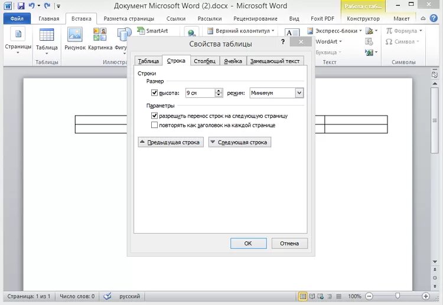Click the SmartArt icon

[141, 31]
